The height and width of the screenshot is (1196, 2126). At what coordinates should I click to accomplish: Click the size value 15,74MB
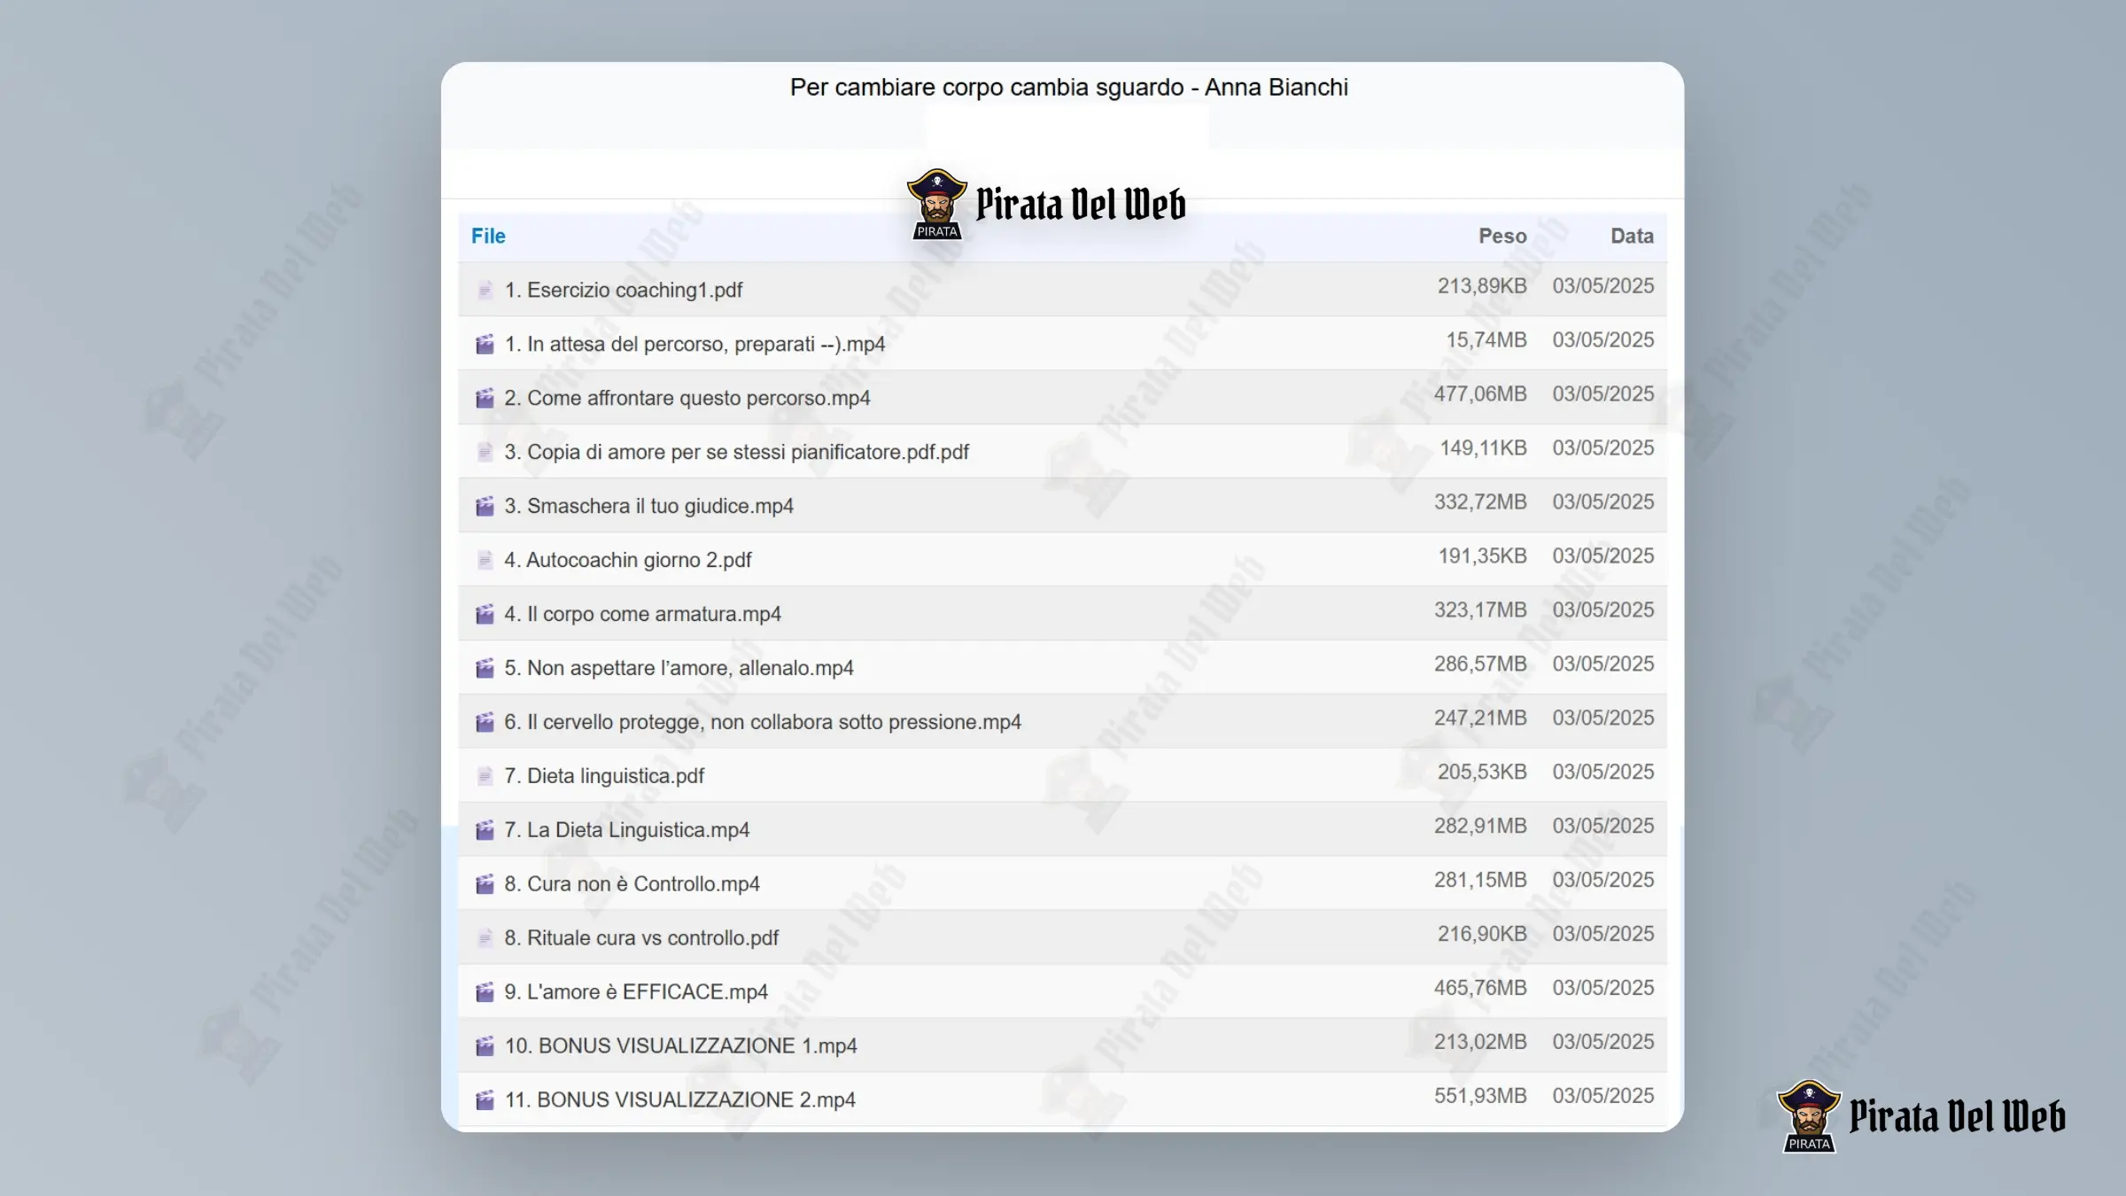pyautogui.click(x=1486, y=340)
